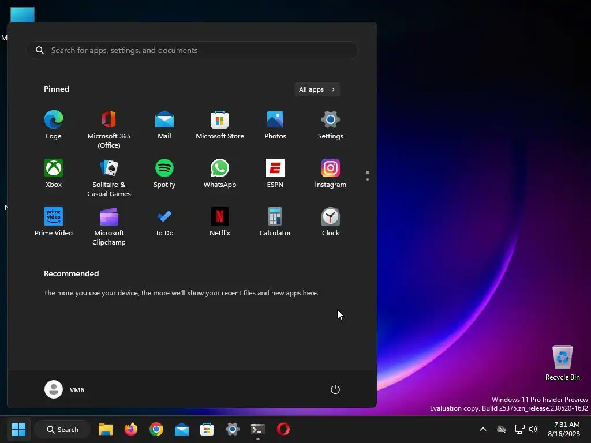Open Microsoft Clipchamp
The image size is (591, 443).
tap(109, 227)
